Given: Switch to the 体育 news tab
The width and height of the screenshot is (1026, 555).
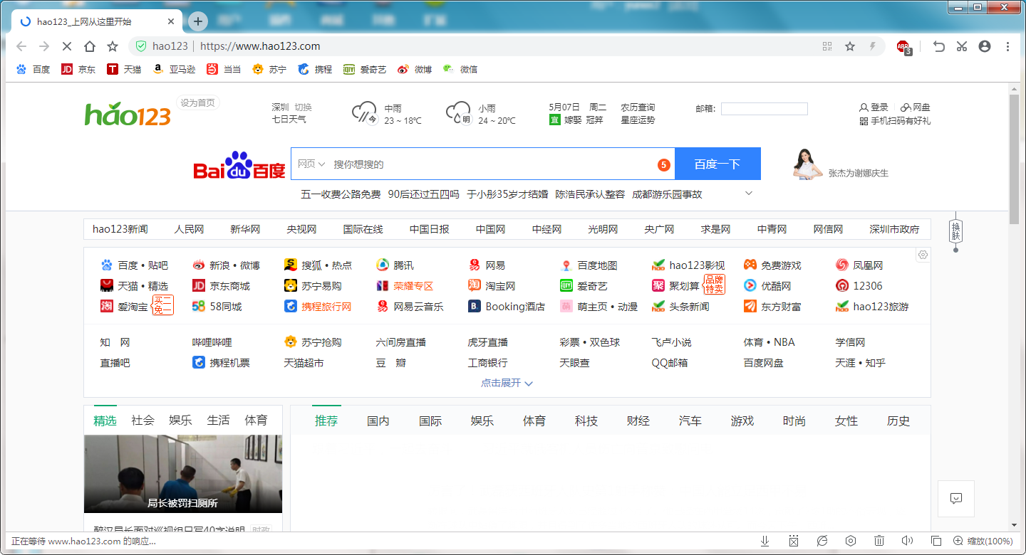Looking at the screenshot, I should click(534, 421).
